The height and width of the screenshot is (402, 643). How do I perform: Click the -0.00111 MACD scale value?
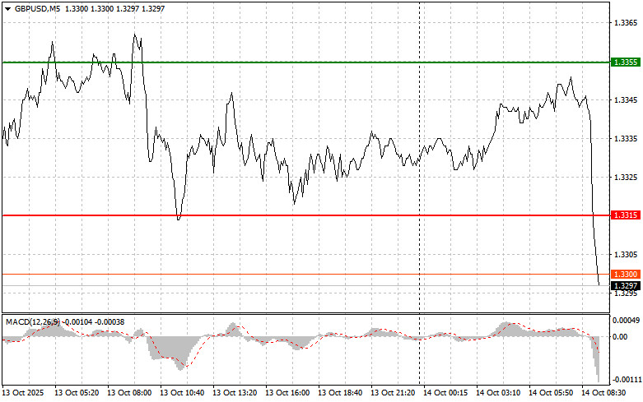[624, 379]
